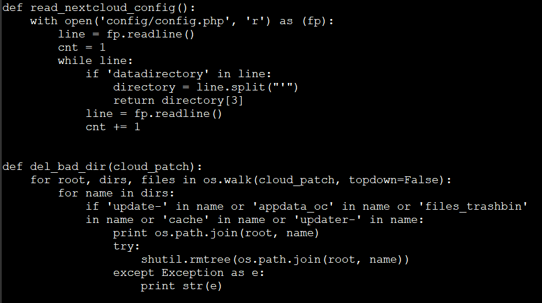Click the 'while line:' statement
This screenshot has width=542, height=303.
[x=95, y=61]
